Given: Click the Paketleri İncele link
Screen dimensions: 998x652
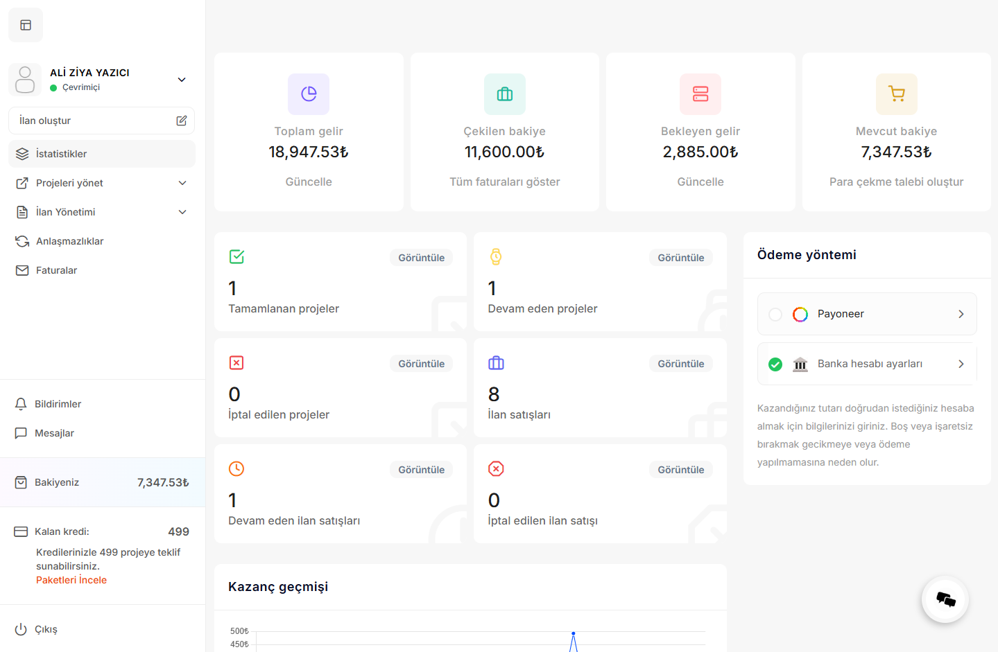Looking at the screenshot, I should 71,580.
